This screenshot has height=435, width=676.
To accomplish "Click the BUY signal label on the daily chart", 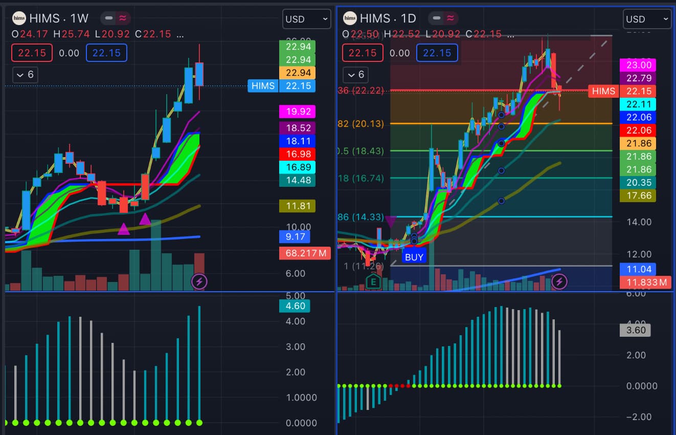I will [414, 257].
